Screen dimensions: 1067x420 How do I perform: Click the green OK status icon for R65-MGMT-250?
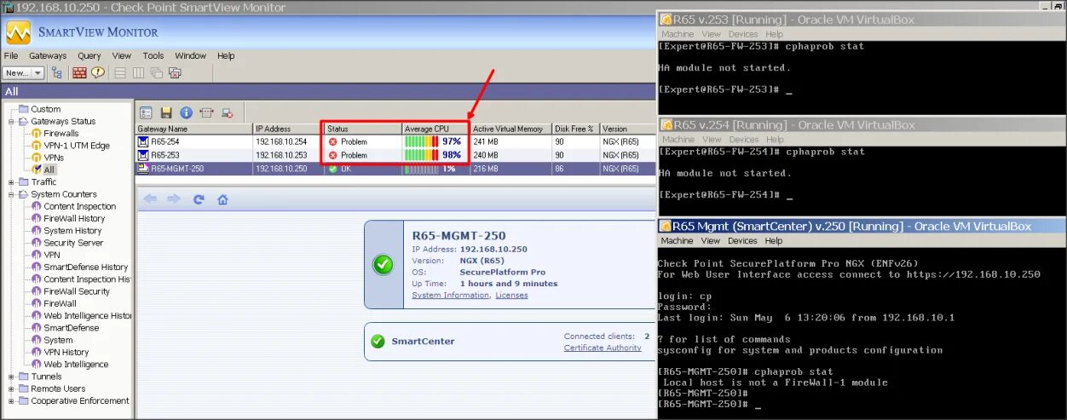click(333, 169)
